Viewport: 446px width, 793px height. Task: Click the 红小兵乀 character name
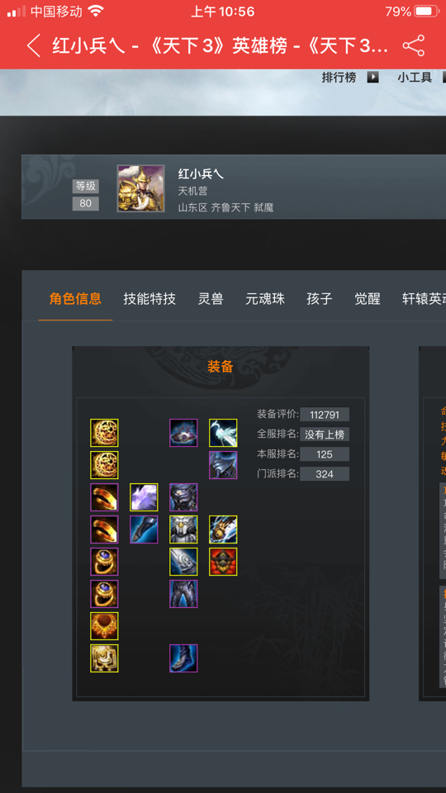point(201,174)
